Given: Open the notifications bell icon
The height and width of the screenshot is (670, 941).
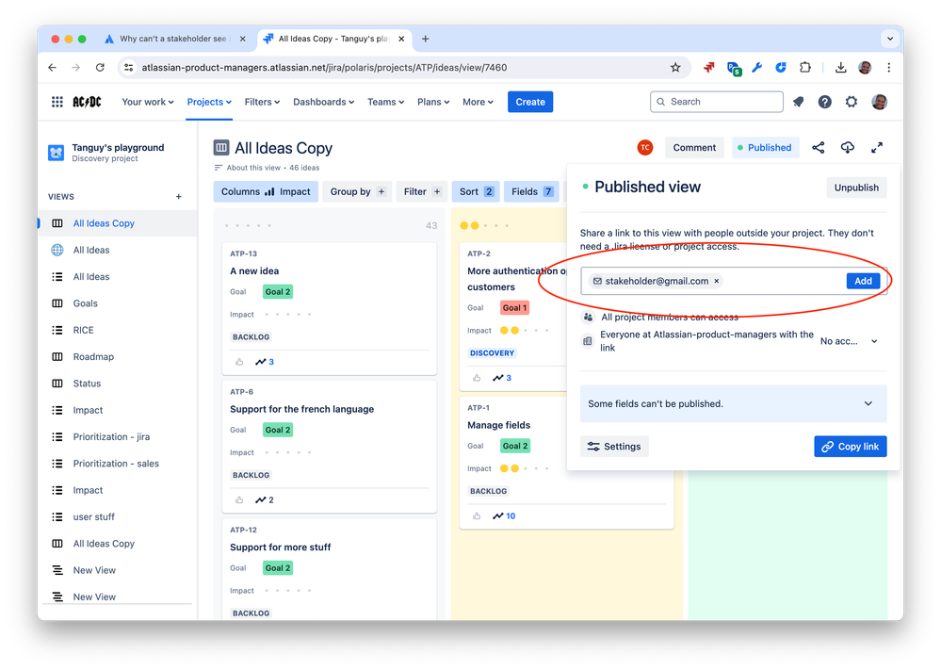Looking at the screenshot, I should point(798,102).
